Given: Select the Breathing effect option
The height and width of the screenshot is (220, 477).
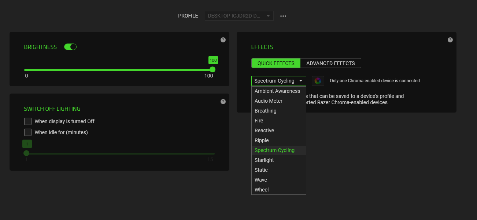Looking at the screenshot, I should [266, 111].
